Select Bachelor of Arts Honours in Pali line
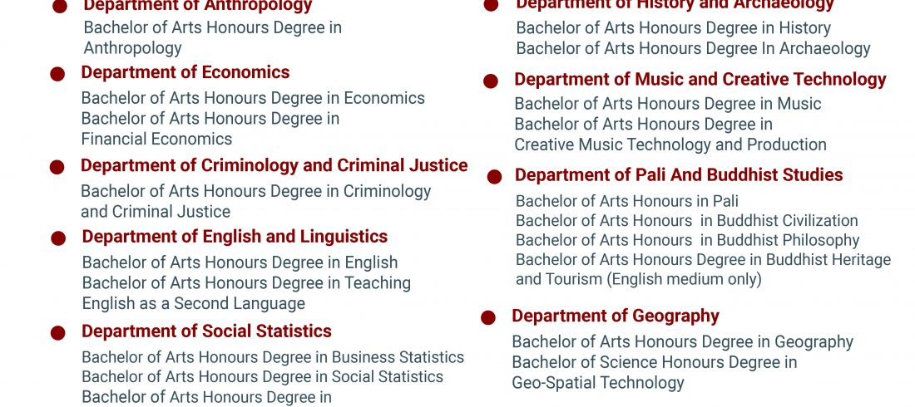The height and width of the screenshot is (407, 915). [x=627, y=201]
